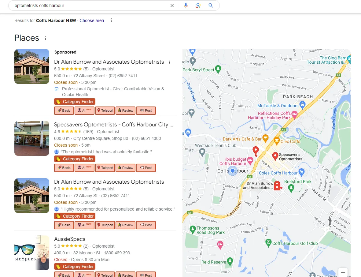The image size is (361, 277).
Task: Click Basic button under sponsored listing
Action: click(64, 110)
